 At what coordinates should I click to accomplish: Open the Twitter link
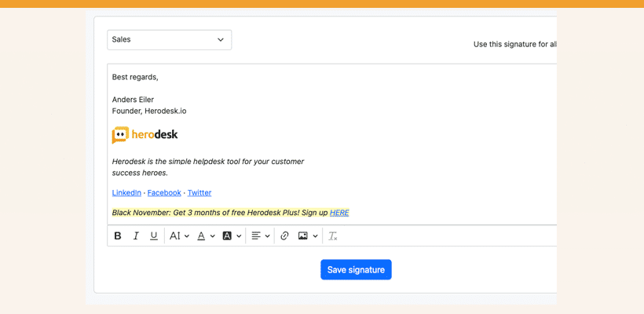(x=199, y=192)
